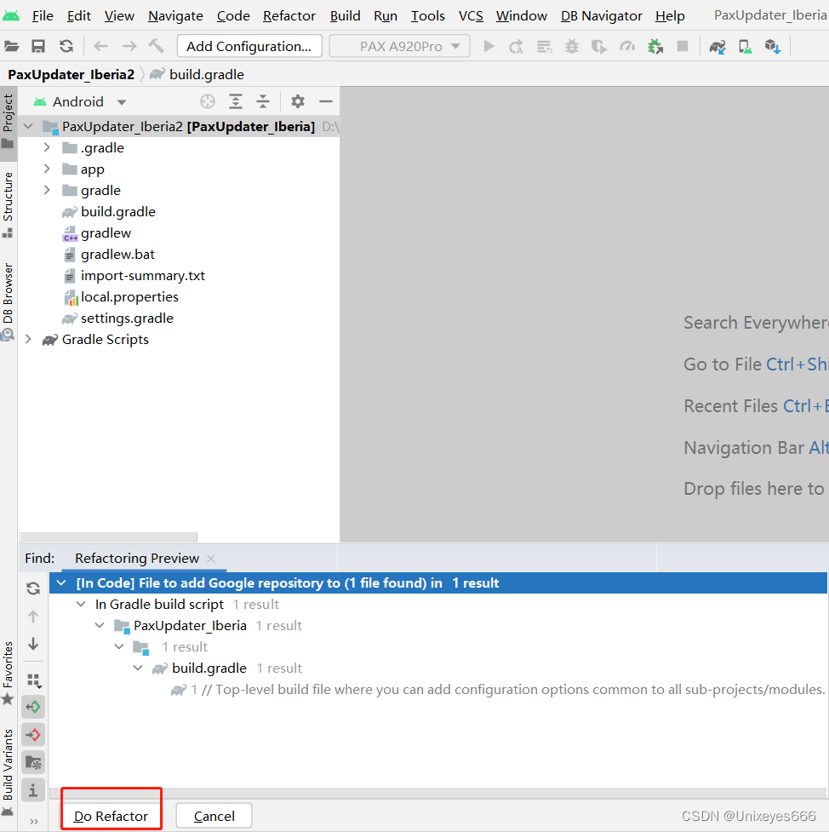Open the DB Browser side tool window
Viewport: 829px width, 832px height.
point(8,301)
